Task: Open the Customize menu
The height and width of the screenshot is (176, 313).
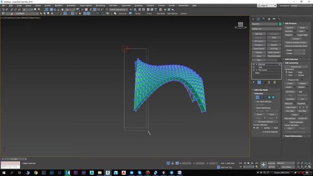Action: pos(126,5)
